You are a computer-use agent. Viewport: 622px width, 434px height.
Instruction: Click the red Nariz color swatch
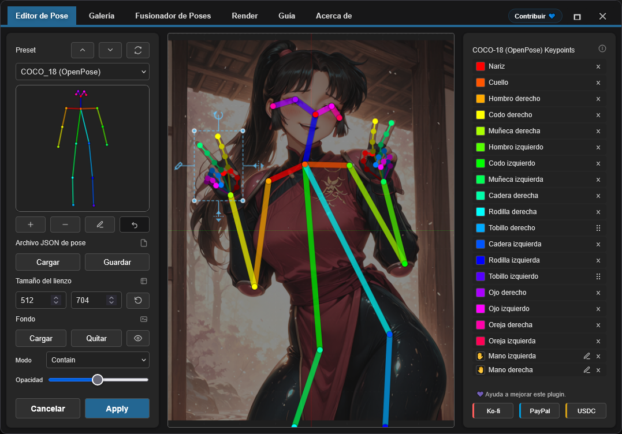point(481,66)
